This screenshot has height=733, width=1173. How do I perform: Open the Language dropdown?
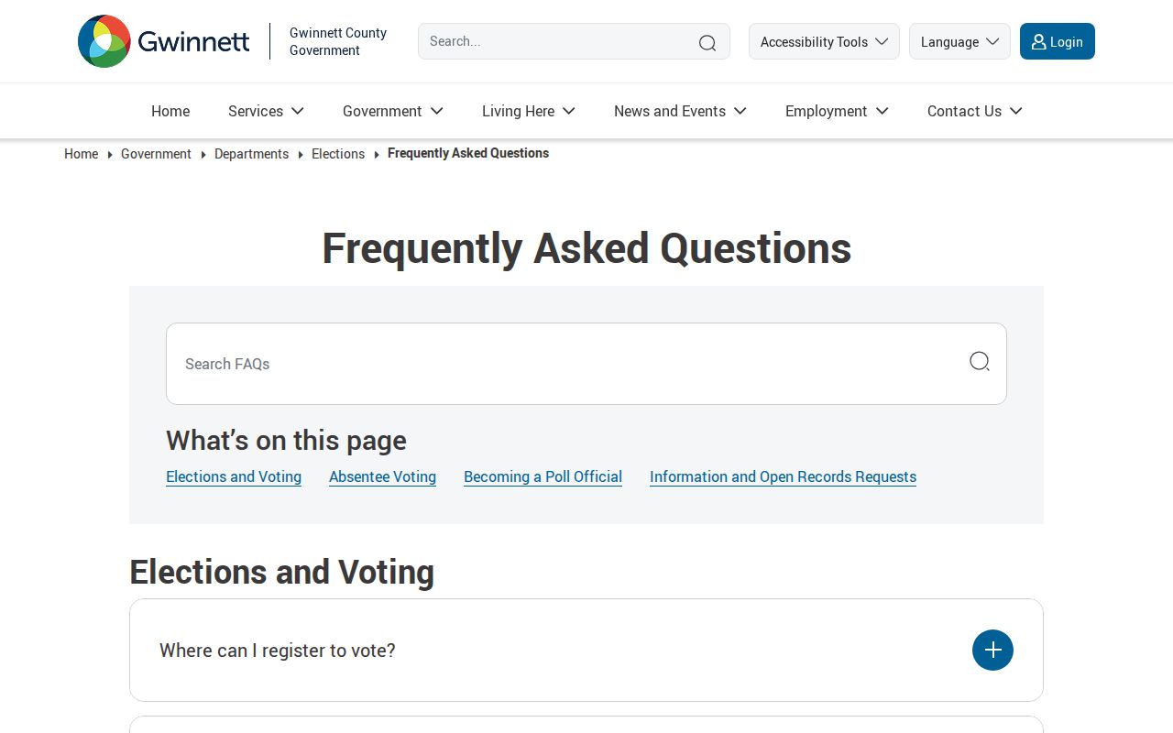click(959, 41)
